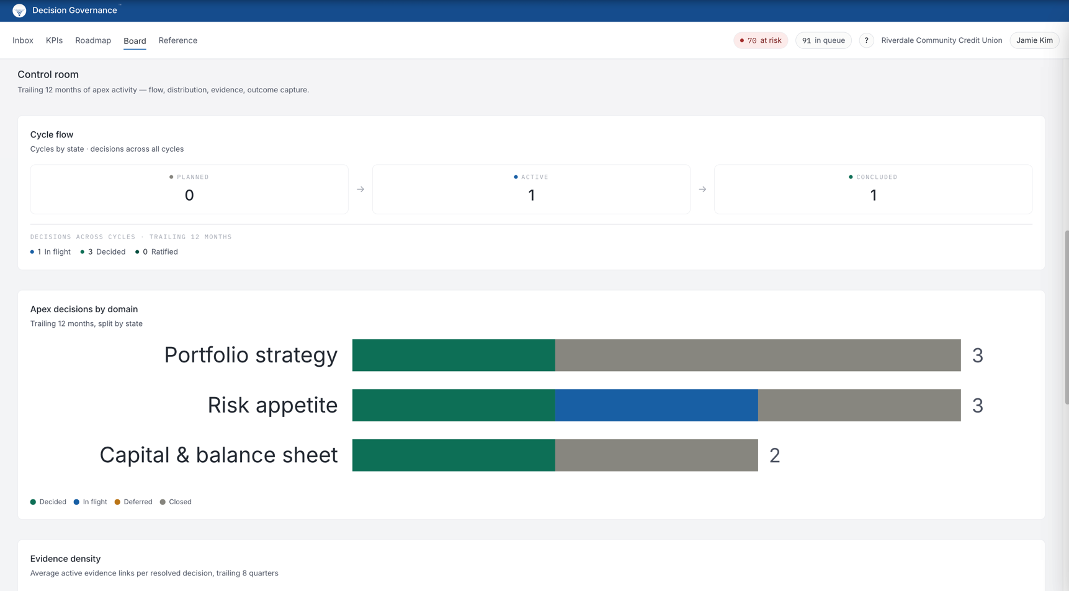
Task: Open the help question mark icon
Action: (866, 40)
